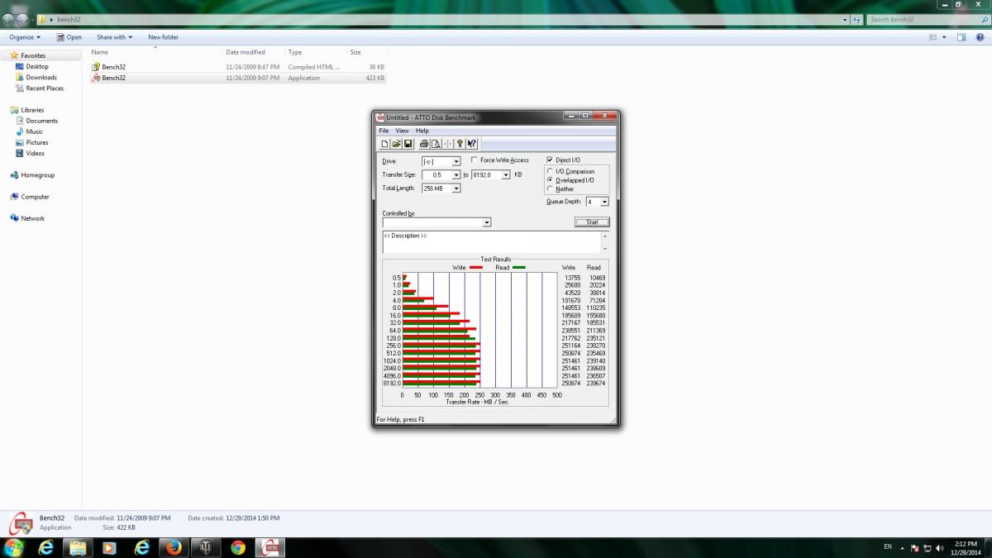This screenshot has width=992, height=558.
Task: Click the Start benchmark button
Action: [x=592, y=222]
